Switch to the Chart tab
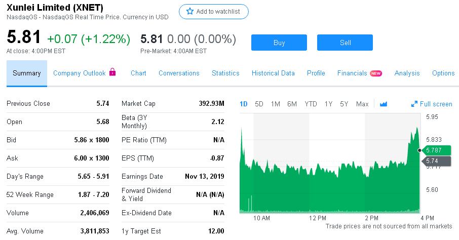The image size is (459, 240). [x=138, y=73]
